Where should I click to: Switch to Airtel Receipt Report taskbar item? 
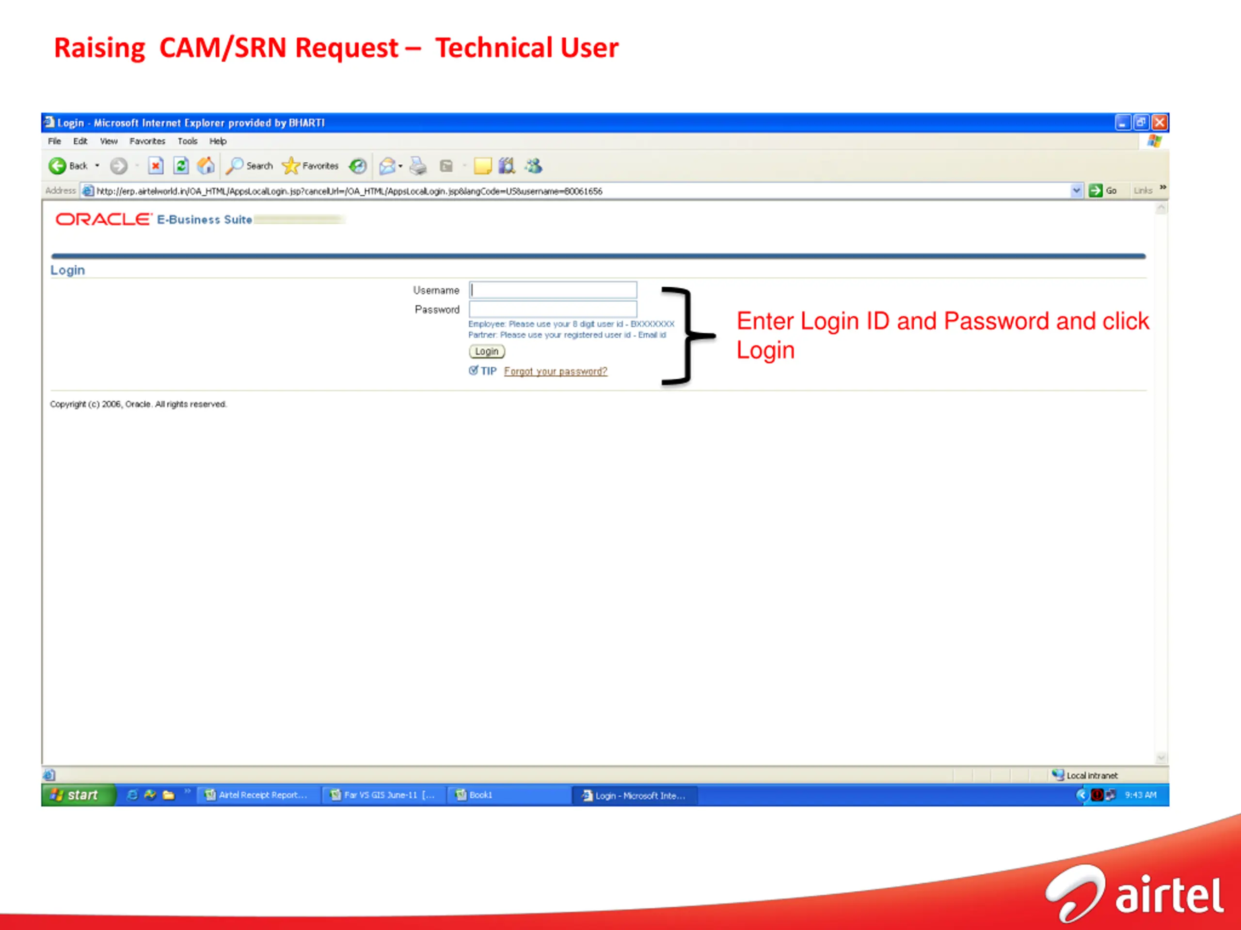pyautogui.click(x=258, y=795)
